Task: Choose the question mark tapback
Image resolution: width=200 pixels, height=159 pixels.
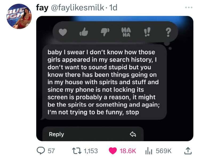Action: pyautogui.click(x=168, y=32)
